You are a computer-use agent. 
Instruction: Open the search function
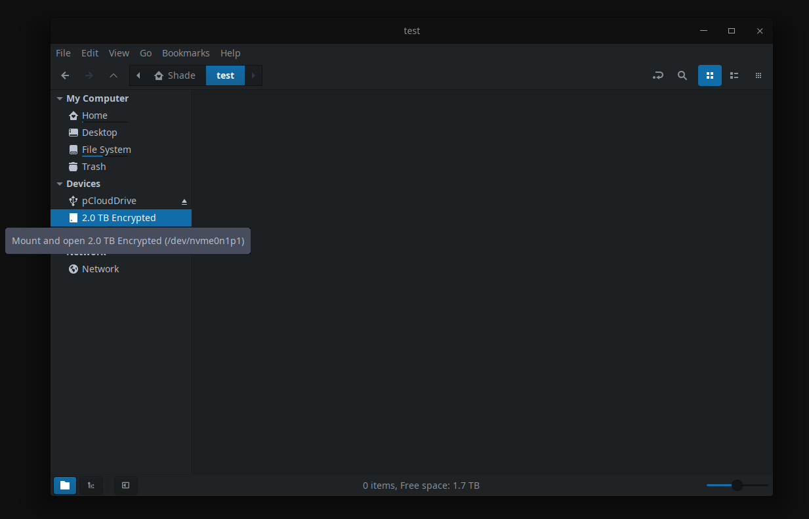click(x=682, y=75)
